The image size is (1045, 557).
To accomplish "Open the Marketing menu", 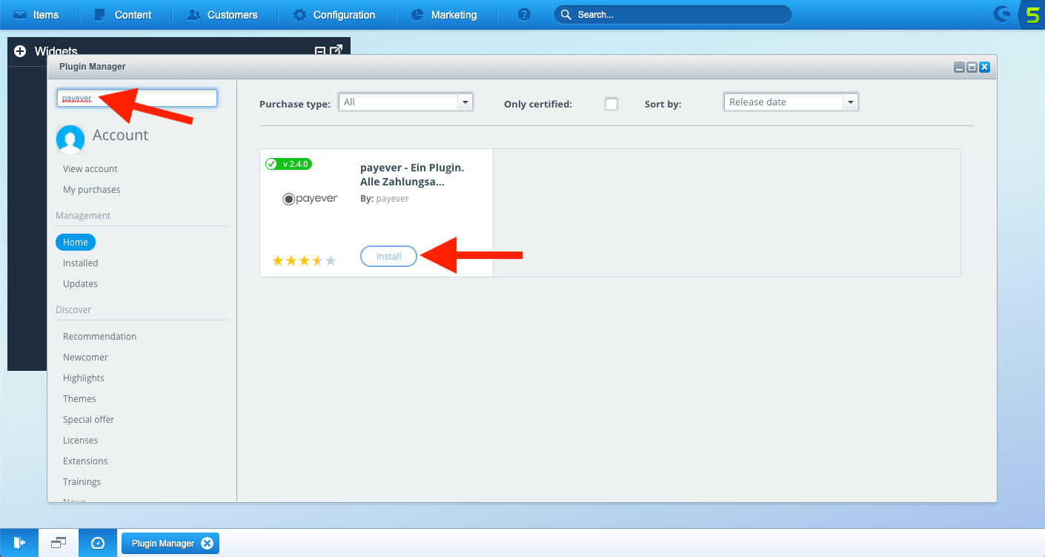I will [444, 15].
